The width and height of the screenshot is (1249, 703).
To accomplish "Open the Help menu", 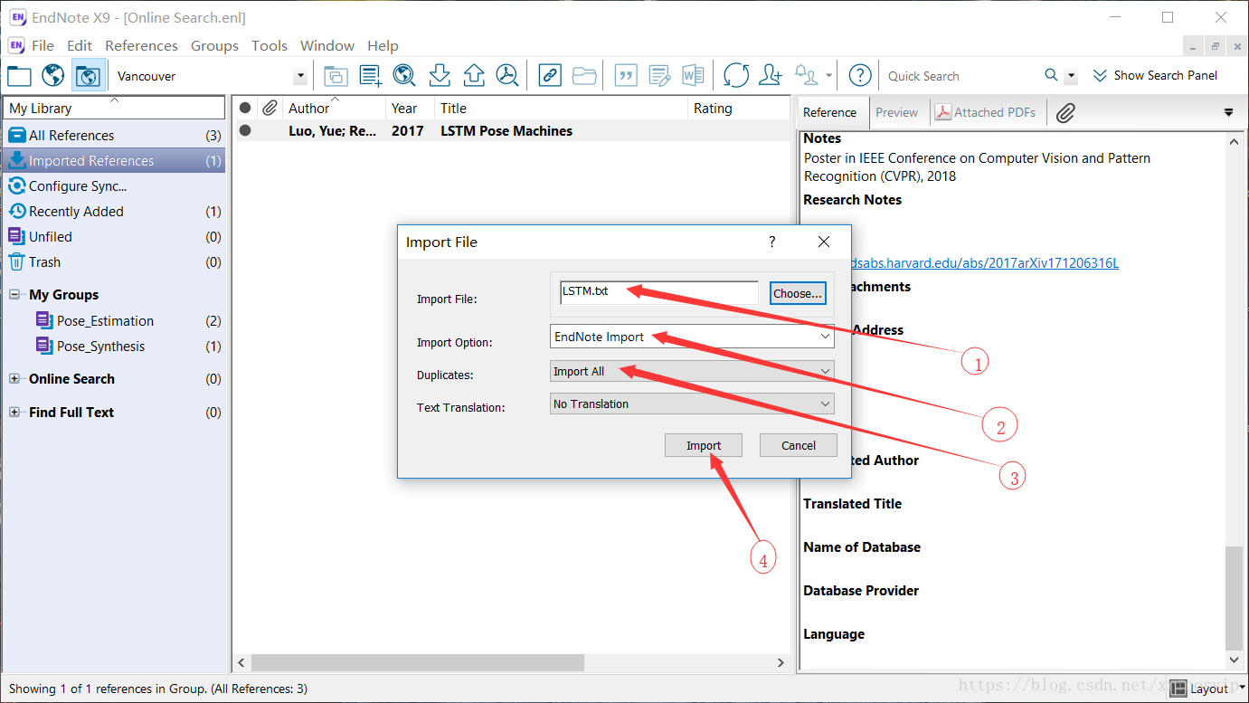I will (x=383, y=45).
